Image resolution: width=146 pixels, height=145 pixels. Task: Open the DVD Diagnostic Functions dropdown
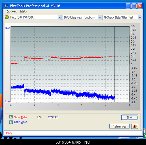coord(82,17)
